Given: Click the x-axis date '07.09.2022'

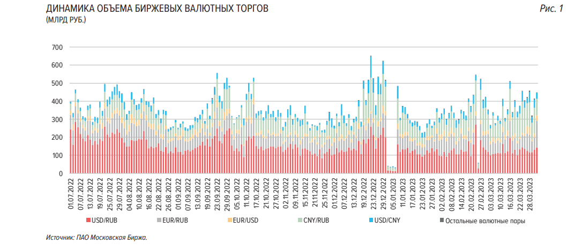Looking at the screenshot, I should [x=186, y=195].
